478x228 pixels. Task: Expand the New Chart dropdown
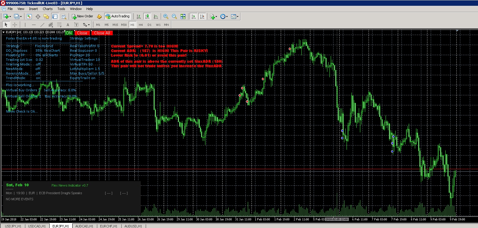pyautogui.click(x=10, y=16)
